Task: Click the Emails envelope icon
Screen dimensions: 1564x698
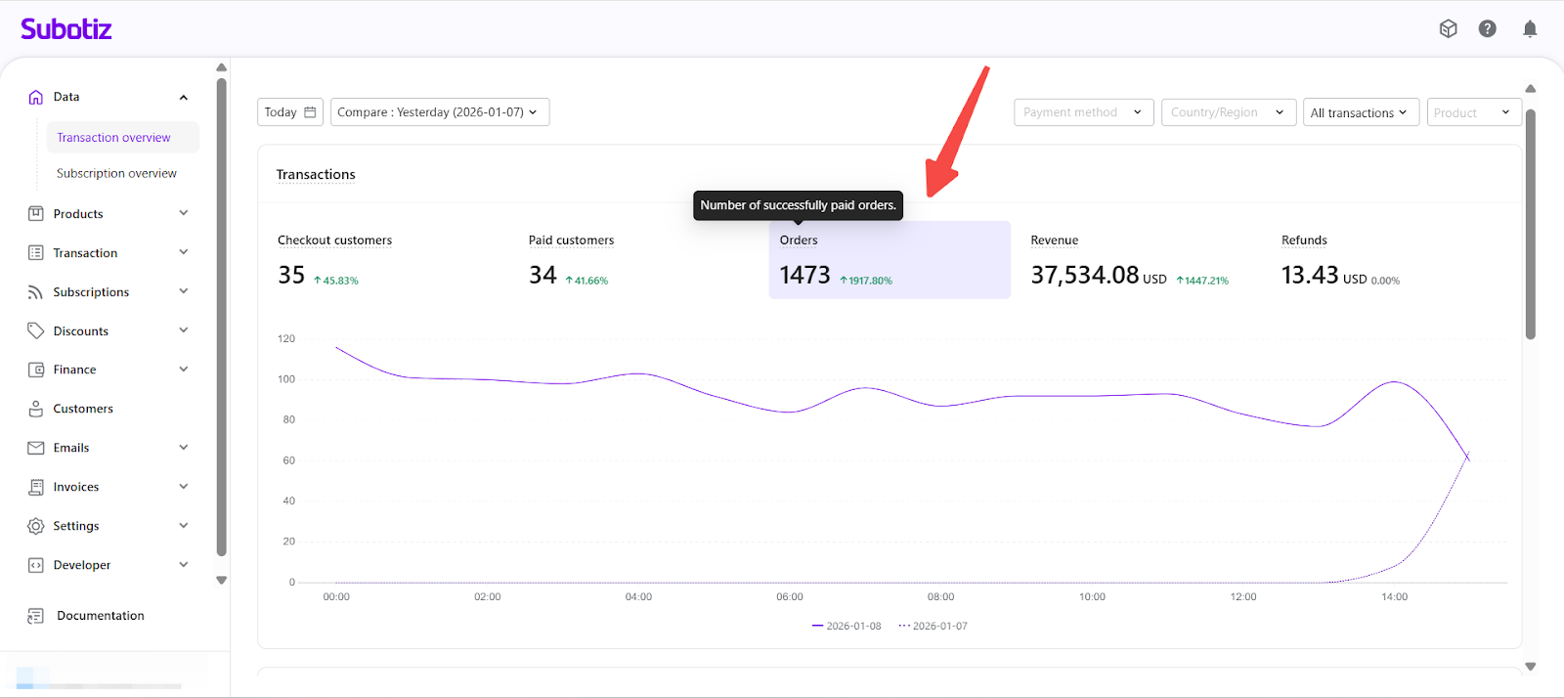Action: tap(36, 448)
